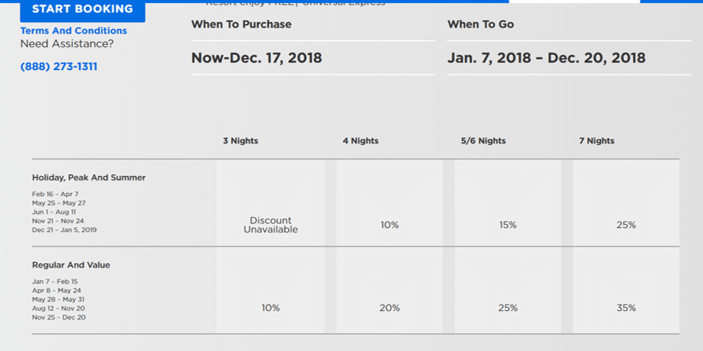Image resolution: width=703 pixels, height=351 pixels.
Task: Click the Holiday, Peak And Summer heading
Action: pos(89,178)
